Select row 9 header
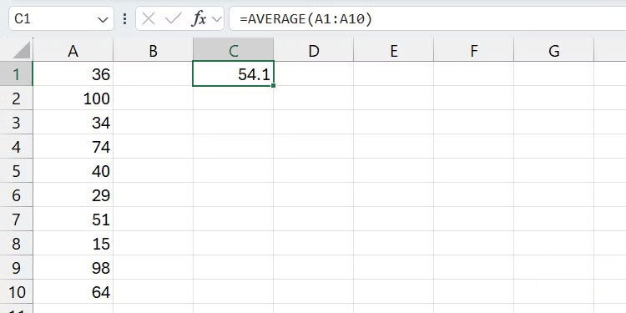This screenshot has height=313, width=626. point(17,268)
